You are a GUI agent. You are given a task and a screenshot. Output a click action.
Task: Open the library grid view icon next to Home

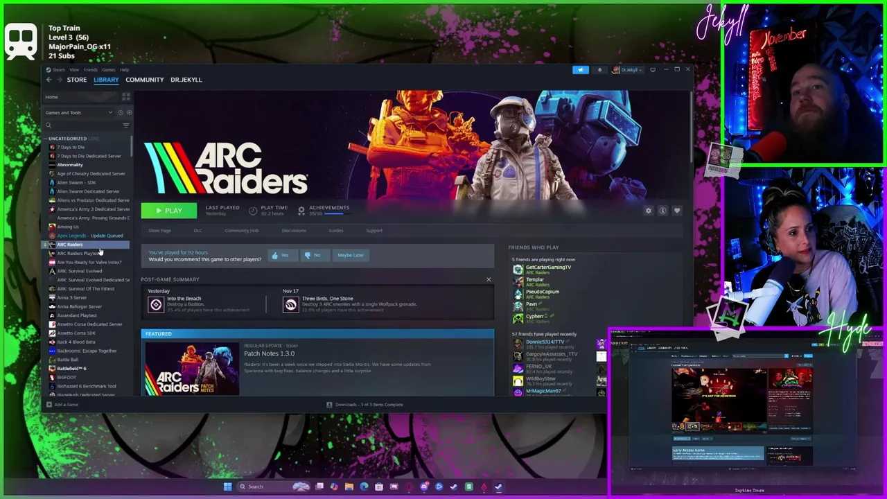pyautogui.click(x=125, y=97)
